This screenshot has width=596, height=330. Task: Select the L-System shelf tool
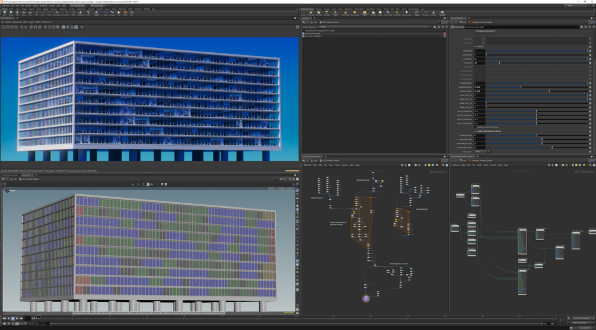(x=106, y=13)
